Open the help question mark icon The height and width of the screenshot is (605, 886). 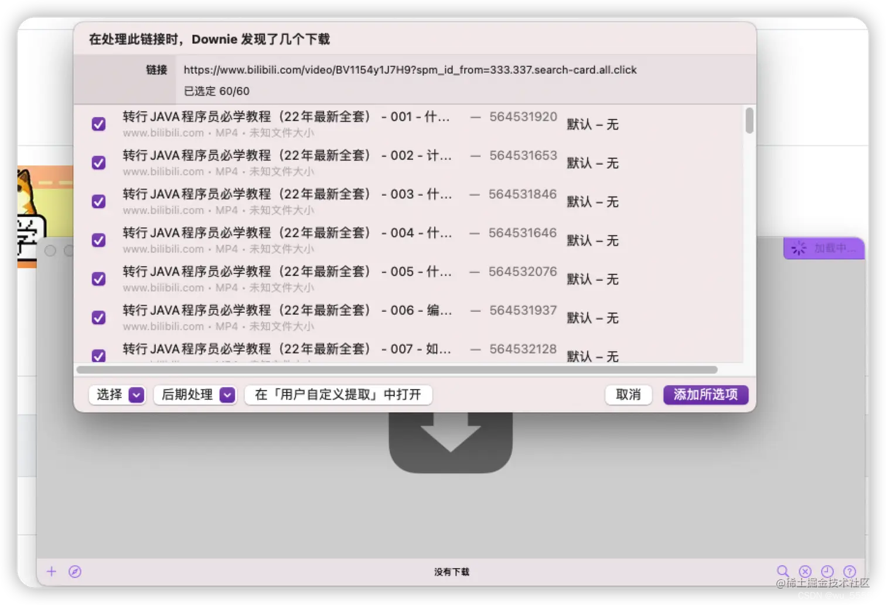(x=850, y=571)
